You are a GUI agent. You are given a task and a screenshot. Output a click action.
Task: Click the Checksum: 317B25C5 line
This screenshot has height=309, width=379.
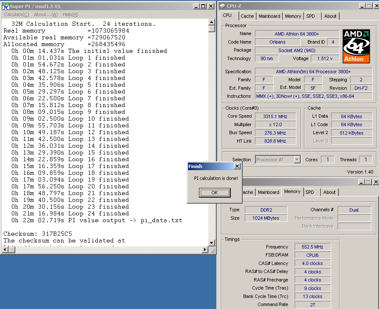tap(38, 234)
